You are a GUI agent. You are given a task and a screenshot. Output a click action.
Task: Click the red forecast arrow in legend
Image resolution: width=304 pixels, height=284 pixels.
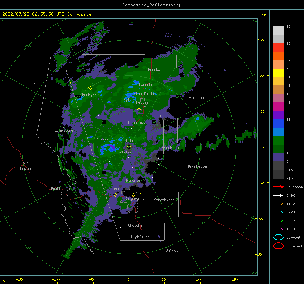[278, 187]
